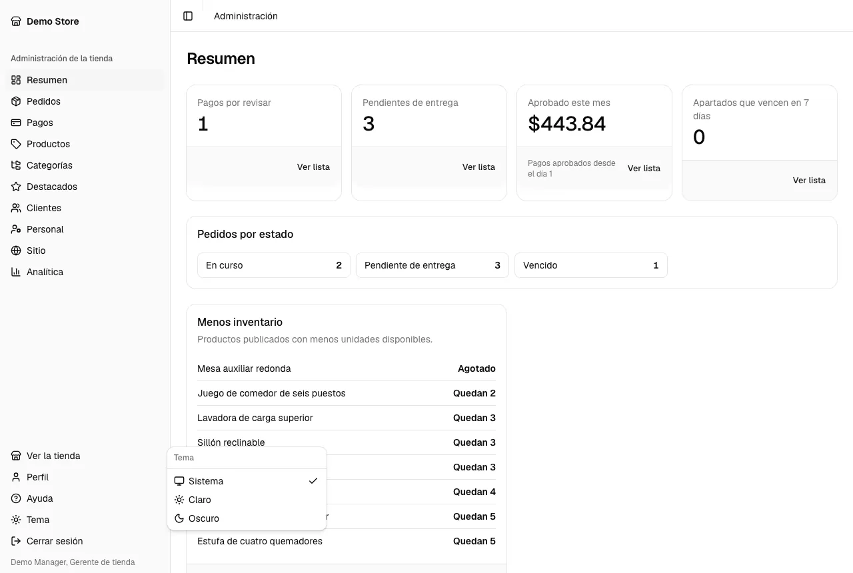The image size is (853, 573).
Task: Open Destacados star icon in sidebar
Action: pos(16,187)
